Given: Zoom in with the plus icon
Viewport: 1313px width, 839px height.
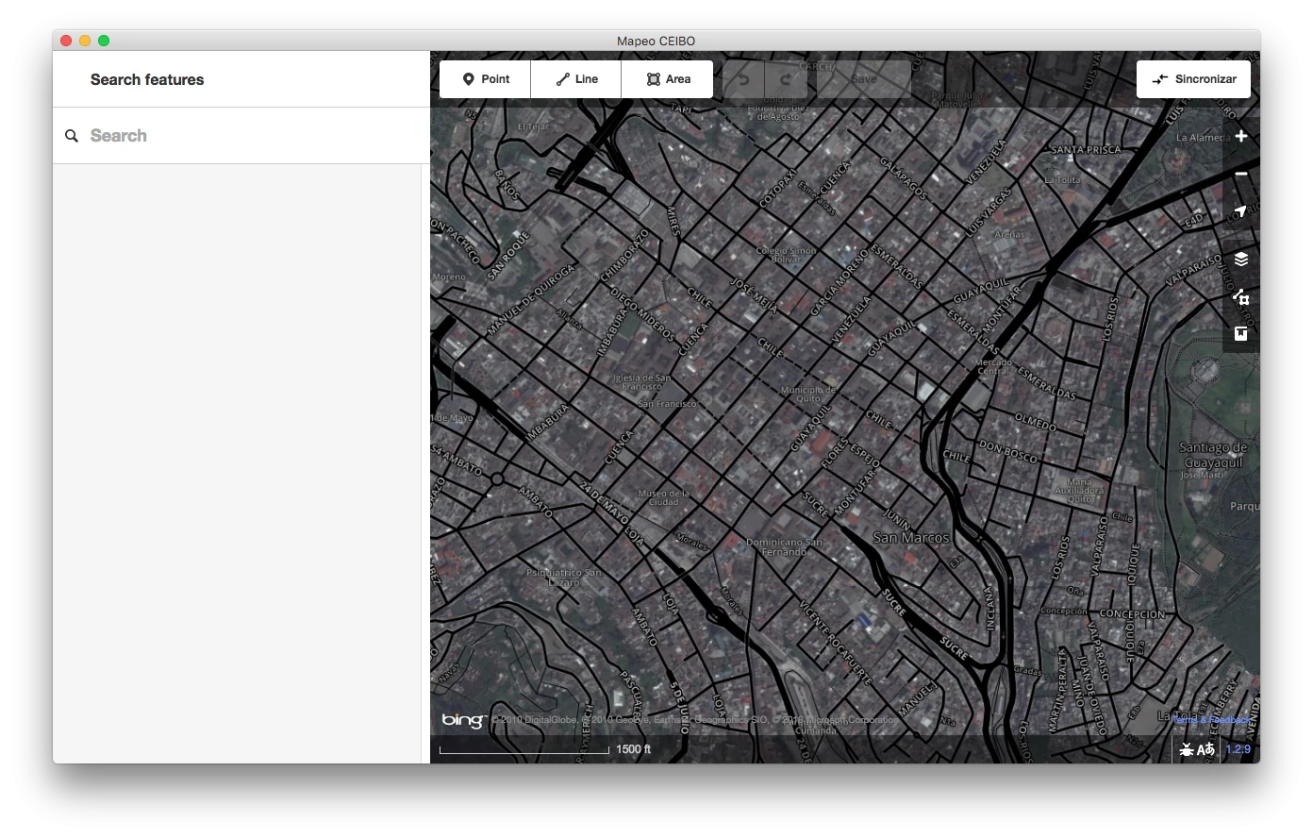Looking at the screenshot, I should point(1241,136).
